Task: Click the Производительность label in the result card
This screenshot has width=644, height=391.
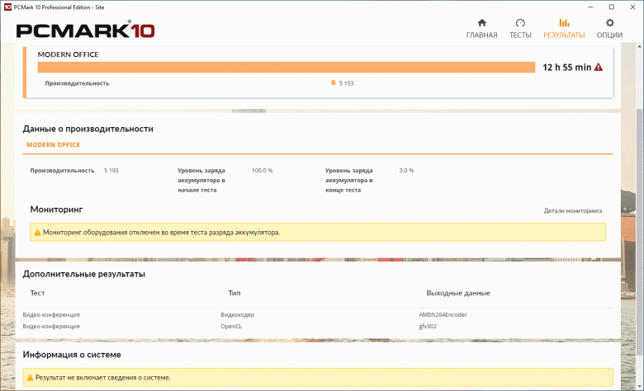Action: point(78,83)
